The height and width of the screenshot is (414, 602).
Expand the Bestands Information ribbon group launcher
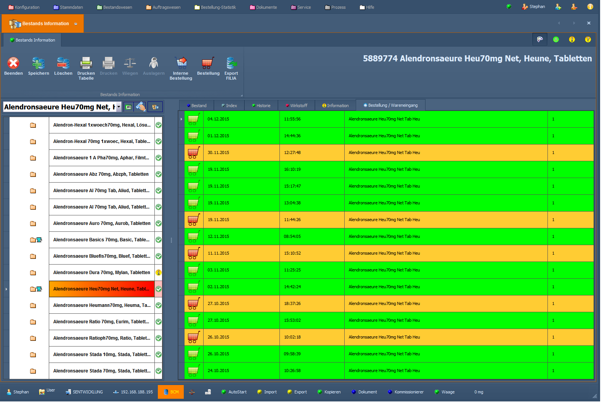point(241,95)
